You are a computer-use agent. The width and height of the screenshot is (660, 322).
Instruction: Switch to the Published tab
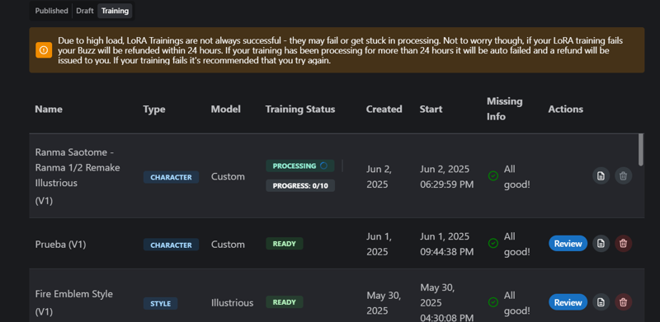[x=51, y=11]
